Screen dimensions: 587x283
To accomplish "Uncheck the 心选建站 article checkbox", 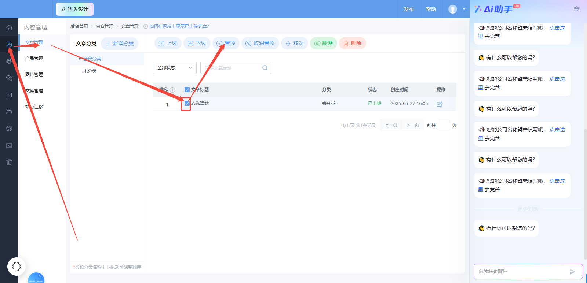I will tap(187, 104).
